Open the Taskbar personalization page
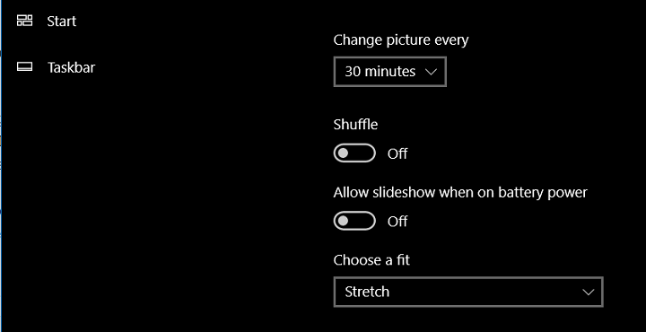Image resolution: width=646 pixels, height=332 pixels. click(71, 67)
